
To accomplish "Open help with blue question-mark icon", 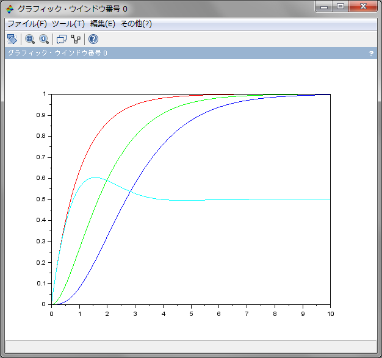I will point(93,39).
